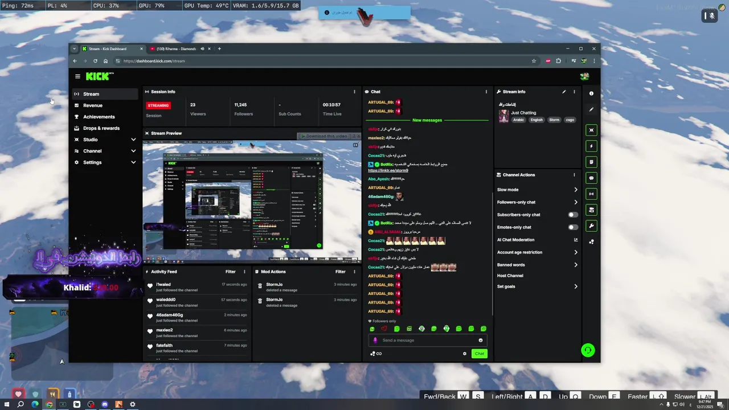Expand the Channel sidebar section
729x410 pixels.
pos(133,151)
